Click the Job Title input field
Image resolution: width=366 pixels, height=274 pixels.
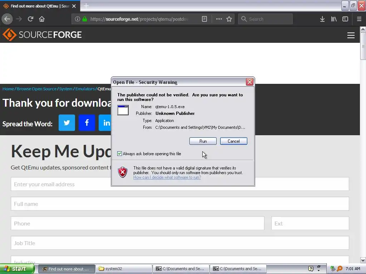[180, 243]
